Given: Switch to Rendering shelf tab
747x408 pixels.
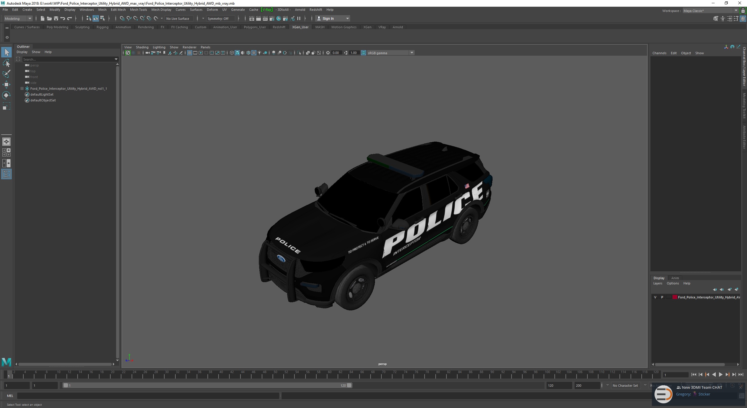Looking at the screenshot, I should [146, 27].
